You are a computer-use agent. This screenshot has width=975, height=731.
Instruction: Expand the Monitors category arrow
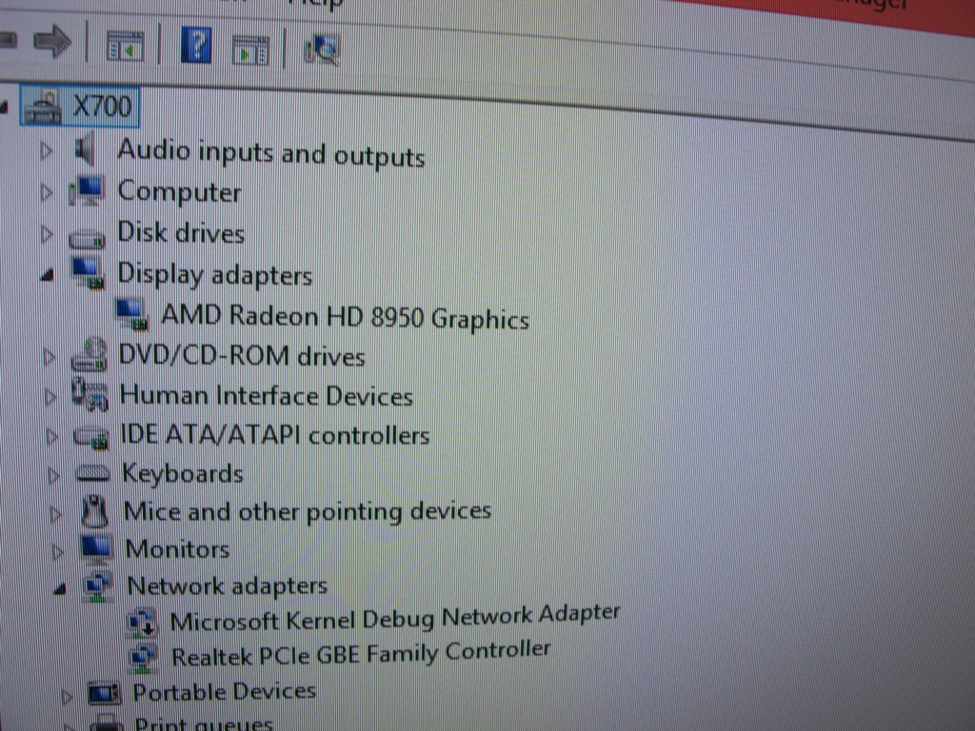[x=58, y=550]
